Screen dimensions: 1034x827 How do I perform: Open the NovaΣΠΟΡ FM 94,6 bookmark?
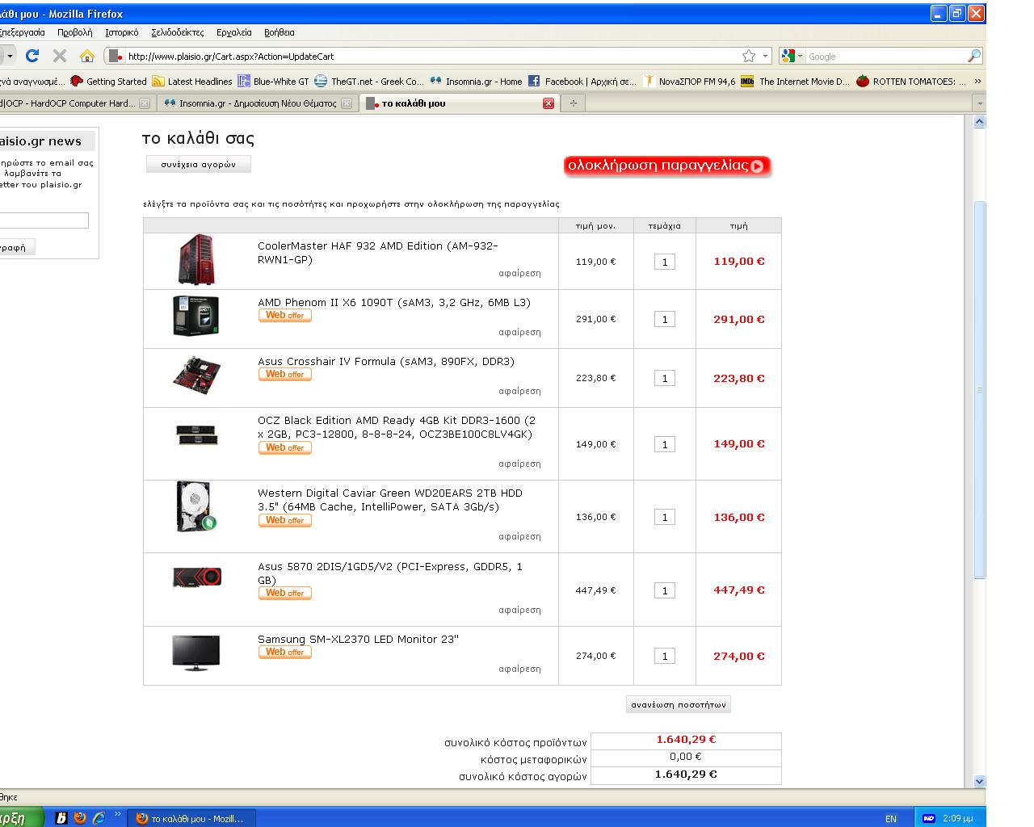click(x=689, y=81)
